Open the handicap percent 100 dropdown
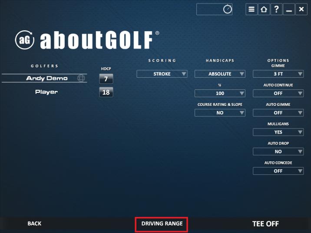This screenshot has width=311, height=233. click(x=220, y=93)
